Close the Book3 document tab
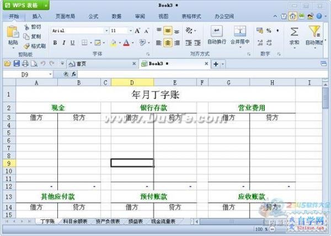The height and width of the screenshot is (236, 331). pyautogui.click(x=206, y=64)
